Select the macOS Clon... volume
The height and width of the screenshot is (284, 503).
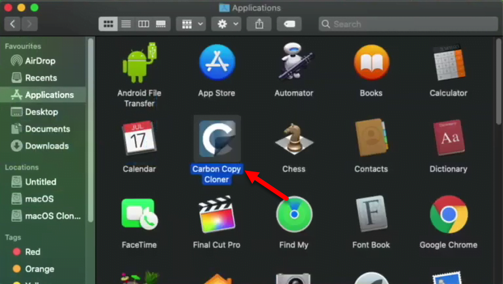tap(43, 216)
